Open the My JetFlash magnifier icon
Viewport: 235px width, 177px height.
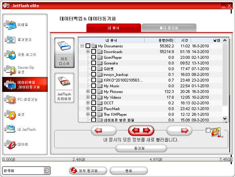tap(10, 129)
